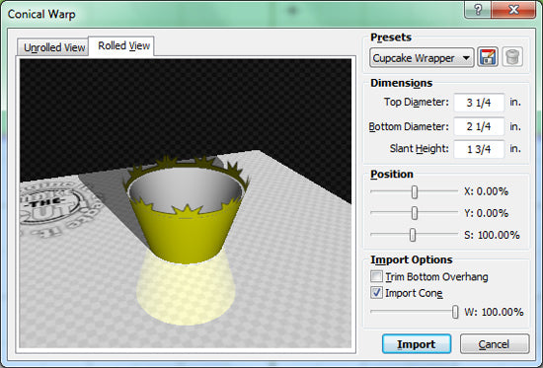Save the current preset with the disk icon

[488, 57]
